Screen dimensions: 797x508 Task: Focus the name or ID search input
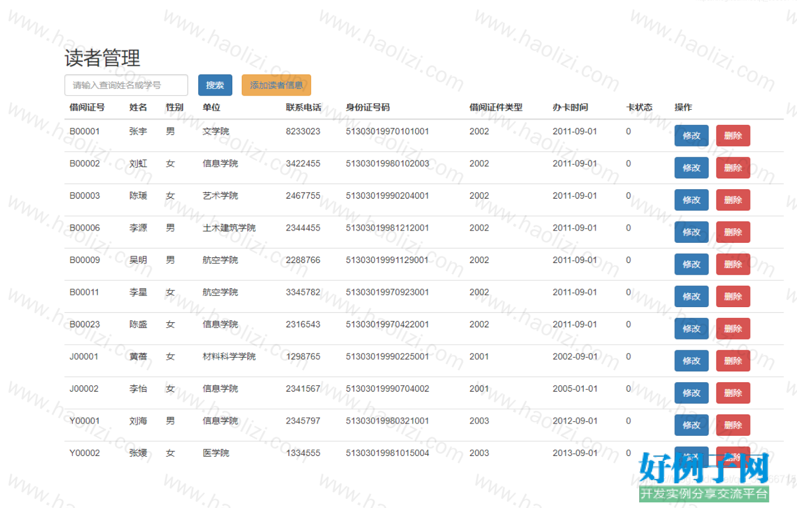(126, 85)
